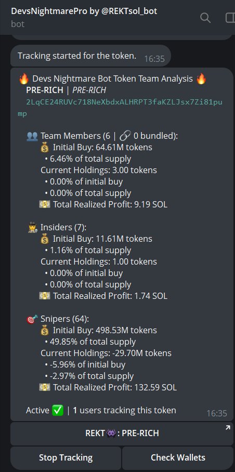This screenshot has width=235, height=472.
Task: Open the REKT: PRE-RICH inline button
Action: pyautogui.click(x=122, y=434)
